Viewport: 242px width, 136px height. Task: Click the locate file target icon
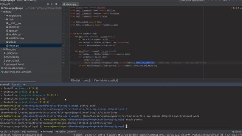48,4
